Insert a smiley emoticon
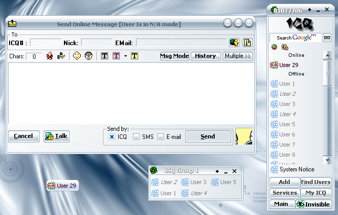Viewport: 338px width, 215px height. pyautogui.click(x=77, y=56)
